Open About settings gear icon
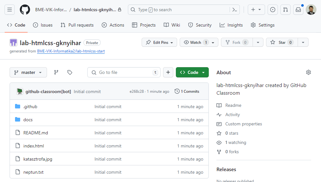Viewport: 321px width, 182px height. coord(308,72)
